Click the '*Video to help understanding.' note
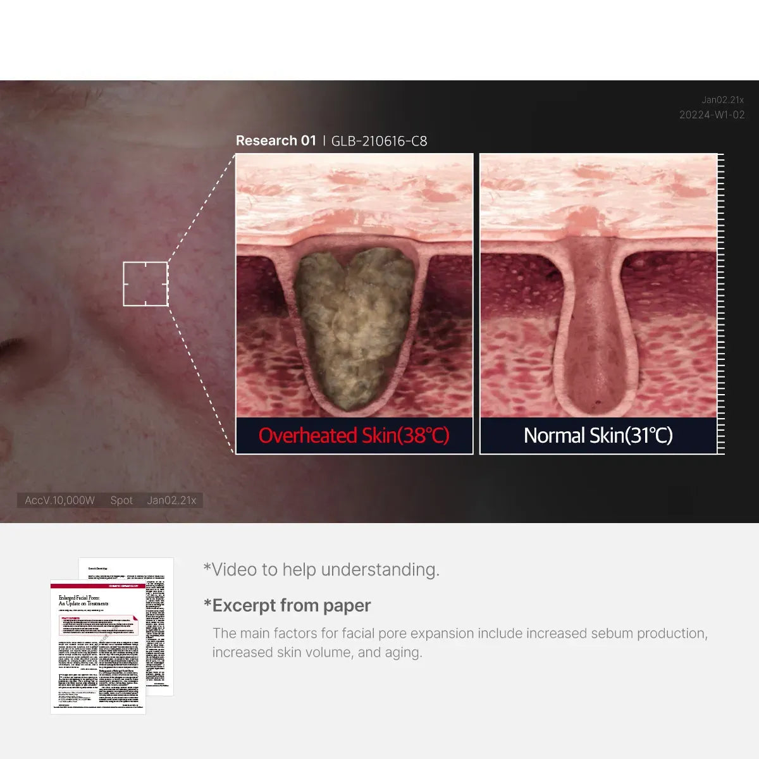Image resolution: width=759 pixels, height=759 pixels. point(321,569)
